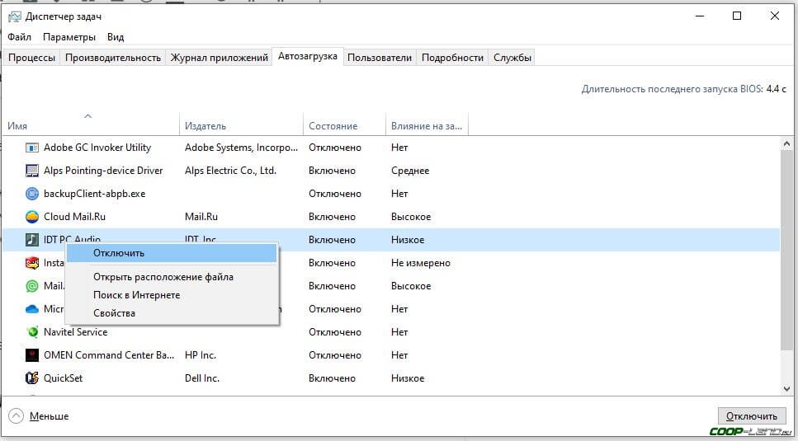The height and width of the screenshot is (441, 798).
Task: Open the Параметры menu
Action: (x=69, y=37)
